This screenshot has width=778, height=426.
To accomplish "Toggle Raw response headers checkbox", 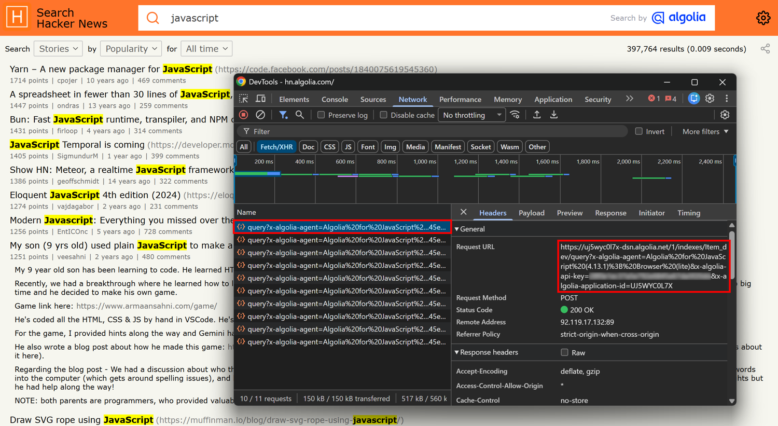I will [x=564, y=352].
